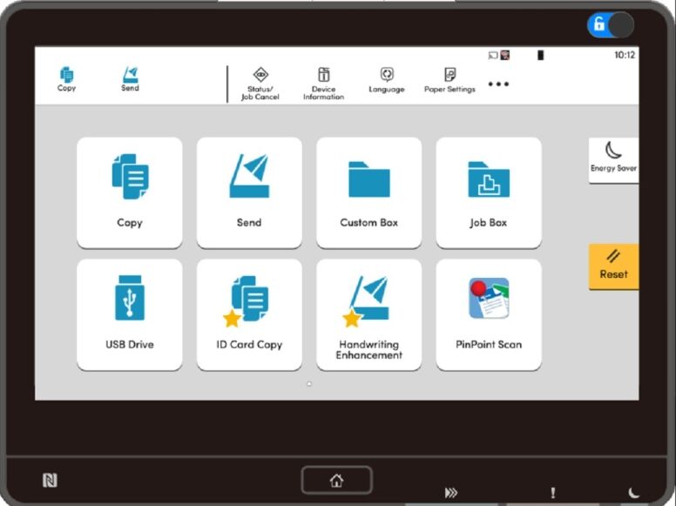The width and height of the screenshot is (676, 506).
Task: Open the Language setting
Action: [x=386, y=81]
